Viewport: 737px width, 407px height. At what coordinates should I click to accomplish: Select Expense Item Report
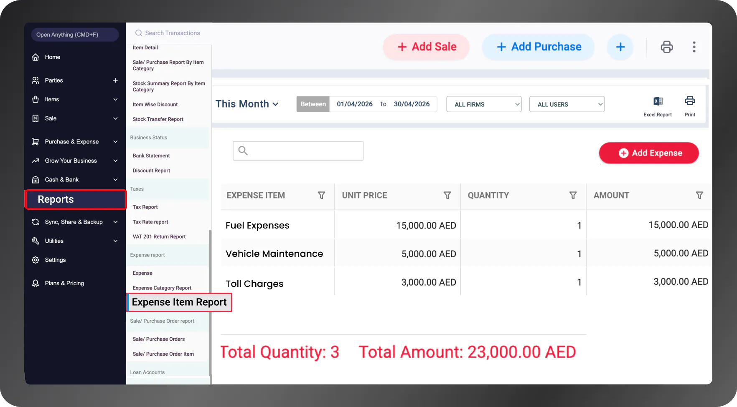(x=179, y=302)
